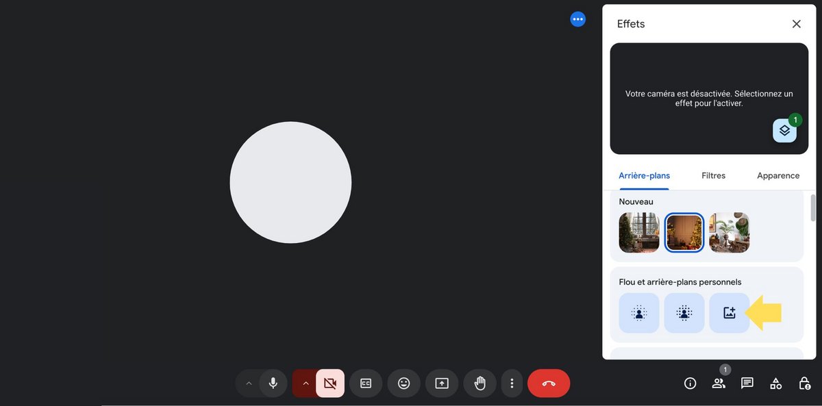
Task: Expand audio settings chevron beside microphone
Action: 249,383
